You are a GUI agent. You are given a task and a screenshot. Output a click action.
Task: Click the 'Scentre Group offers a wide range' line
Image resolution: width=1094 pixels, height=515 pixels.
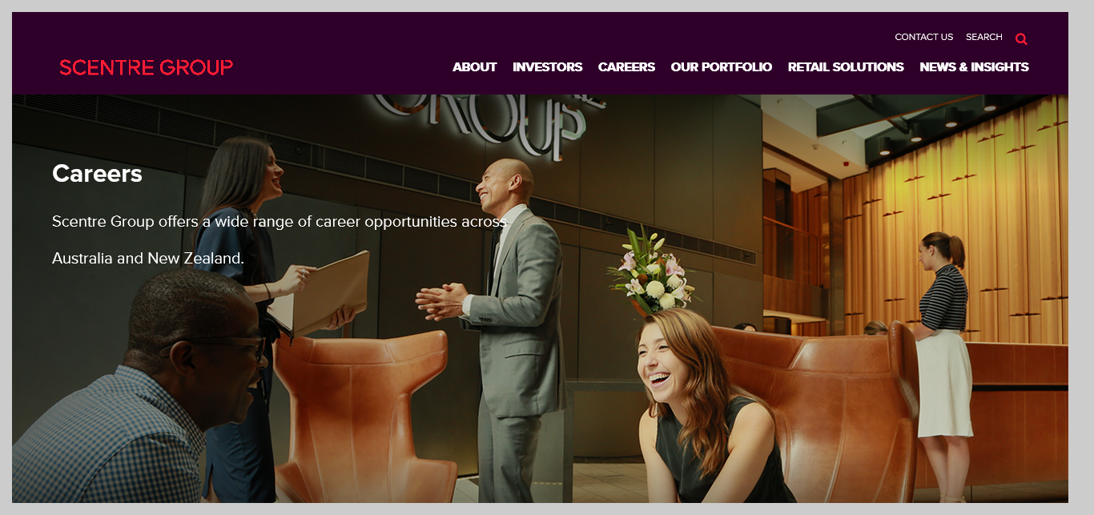tap(280, 222)
